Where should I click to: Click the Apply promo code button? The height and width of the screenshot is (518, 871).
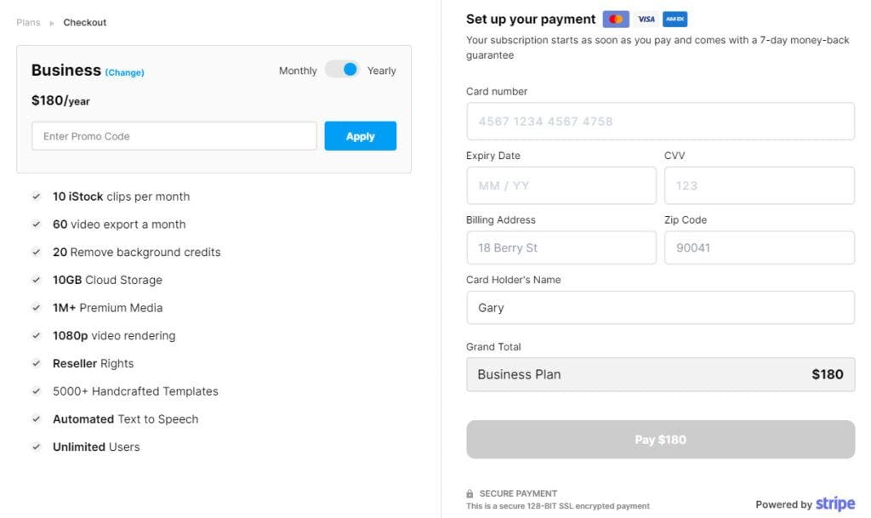click(x=360, y=136)
